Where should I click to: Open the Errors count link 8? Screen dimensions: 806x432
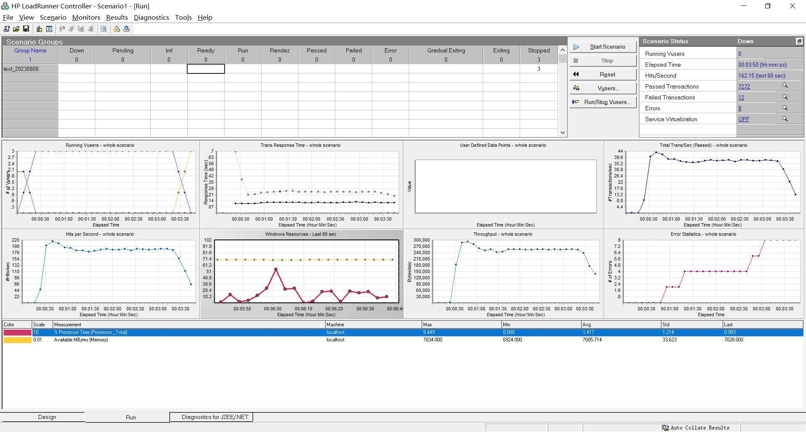[740, 108]
